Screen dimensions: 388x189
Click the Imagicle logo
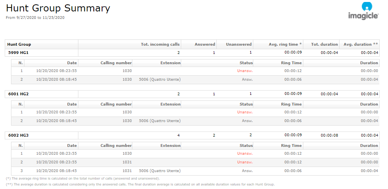coord(363,11)
